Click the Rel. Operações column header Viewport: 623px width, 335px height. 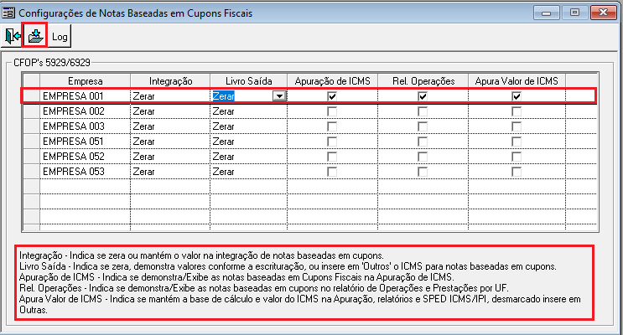coord(423,81)
